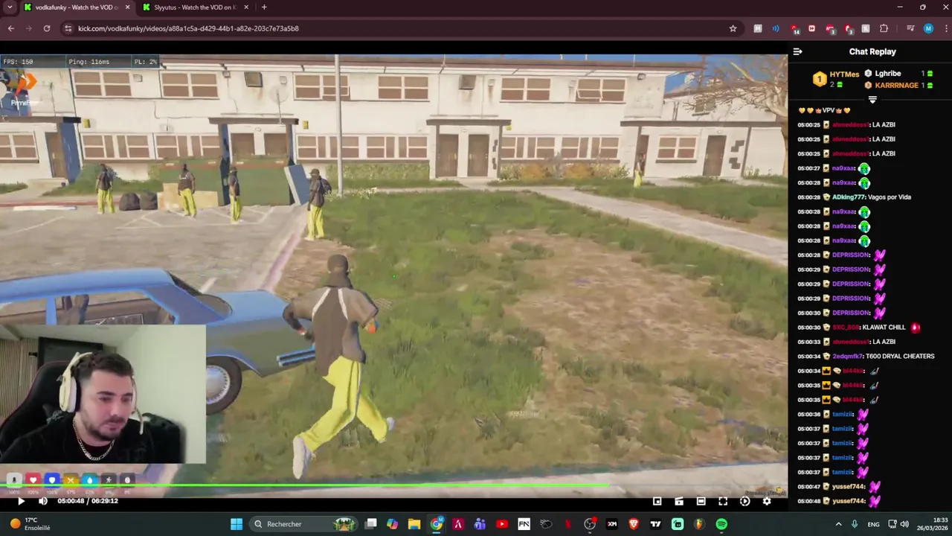The width and height of the screenshot is (952, 536).
Task: Open FN app in taskbar
Action: click(524, 524)
